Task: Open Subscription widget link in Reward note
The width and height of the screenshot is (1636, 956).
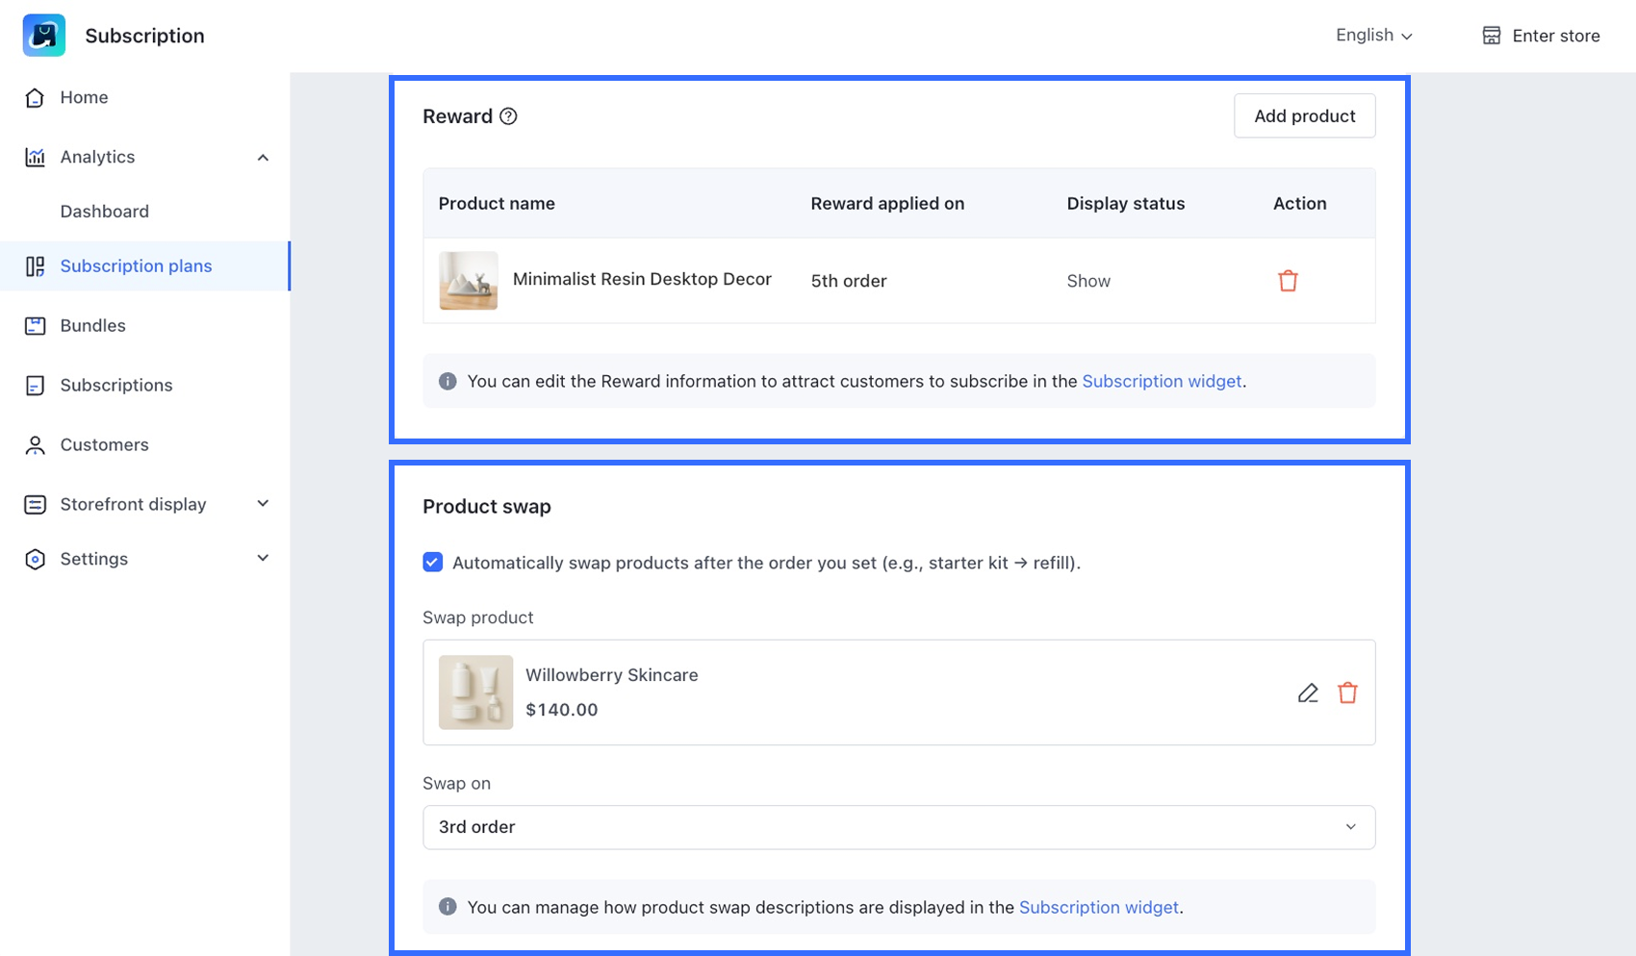Action: (x=1161, y=382)
